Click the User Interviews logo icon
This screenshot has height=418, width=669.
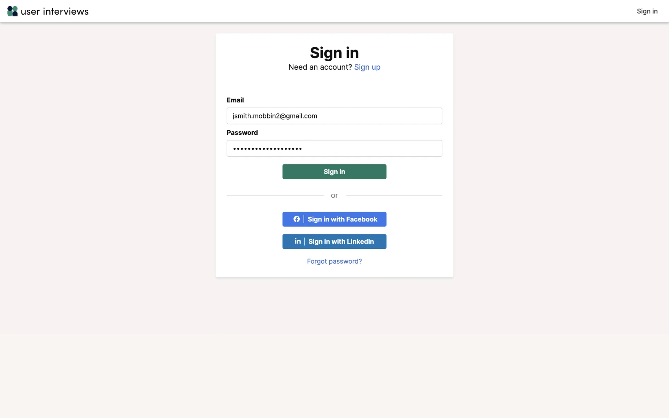click(x=13, y=11)
